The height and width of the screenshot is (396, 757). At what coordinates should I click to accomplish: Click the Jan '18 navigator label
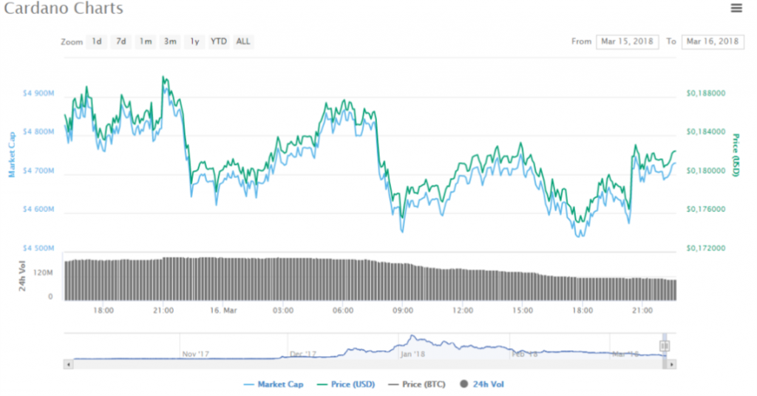[x=413, y=354]
